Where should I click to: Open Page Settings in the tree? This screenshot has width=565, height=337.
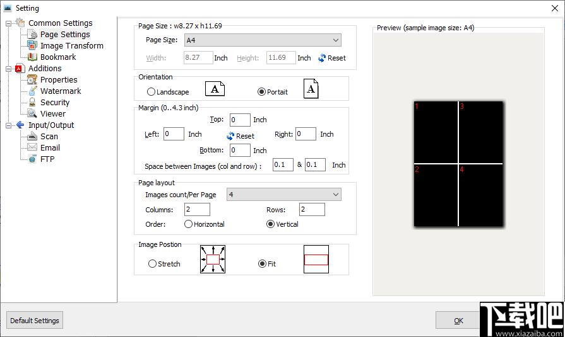65,35
